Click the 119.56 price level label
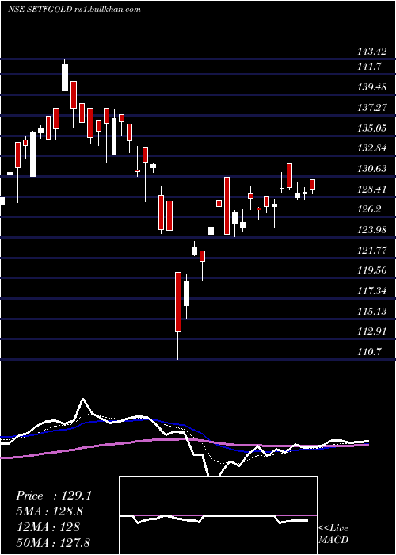The width and height of the screenshot is (396, 555). point(371,271)
